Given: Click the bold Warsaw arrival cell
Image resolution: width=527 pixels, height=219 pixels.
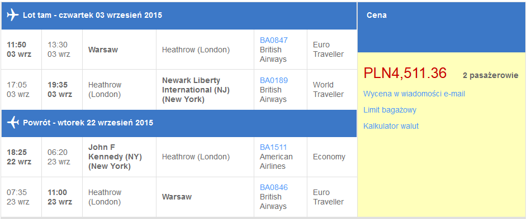Looking at the screenshot, I should [x=205, y=197].
